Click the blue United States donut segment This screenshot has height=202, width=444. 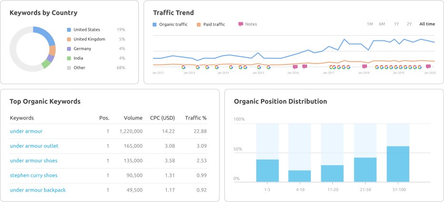click(45, 35)
